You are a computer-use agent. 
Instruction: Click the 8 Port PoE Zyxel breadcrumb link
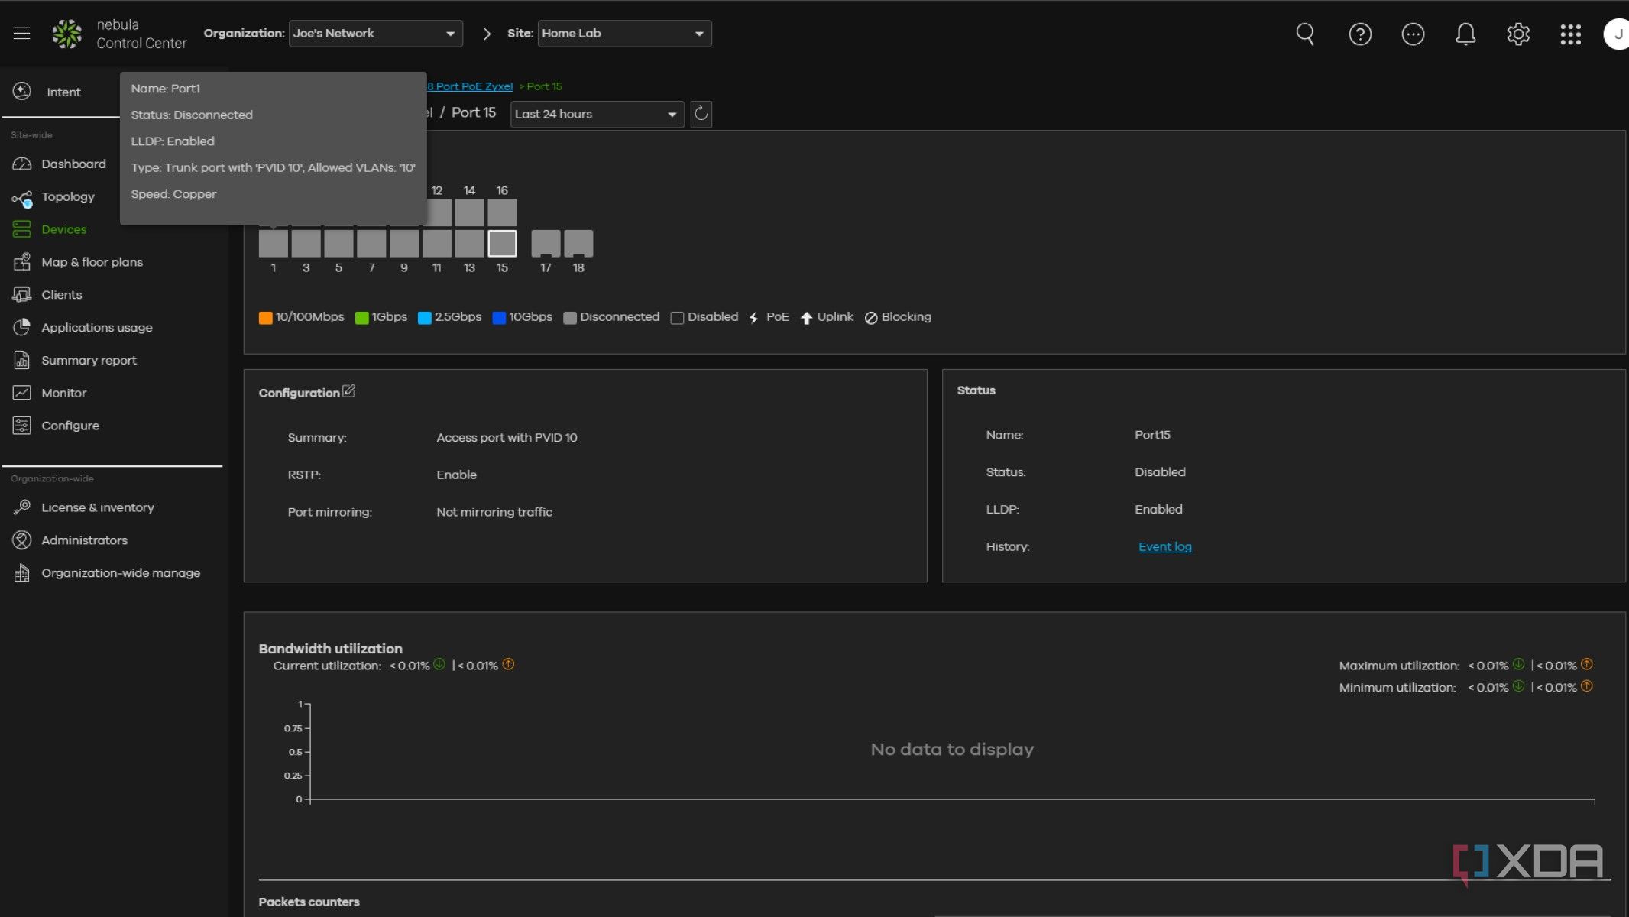(x=471, y=86)
